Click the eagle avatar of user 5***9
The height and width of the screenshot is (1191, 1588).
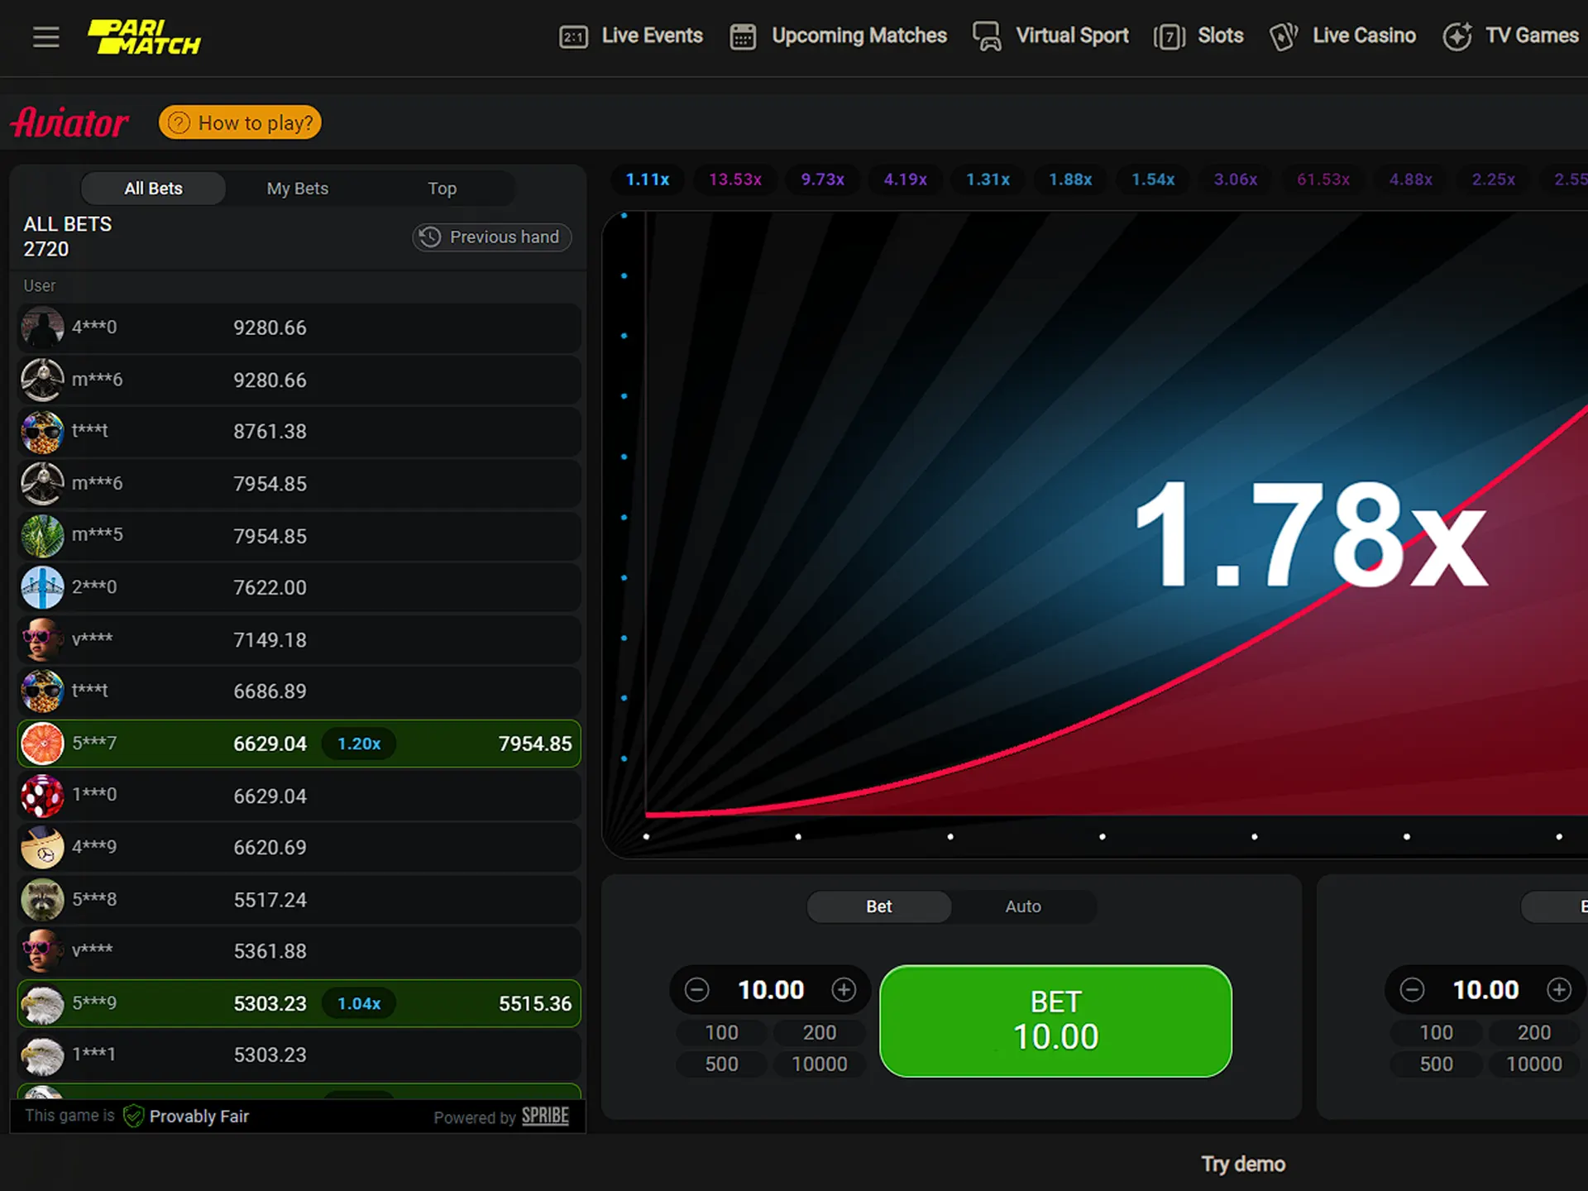point(42,1003)
